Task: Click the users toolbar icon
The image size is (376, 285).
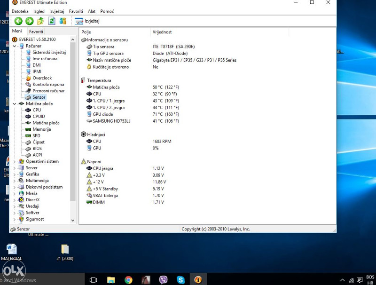Action: pyautogui.click(x=63, y=21)
